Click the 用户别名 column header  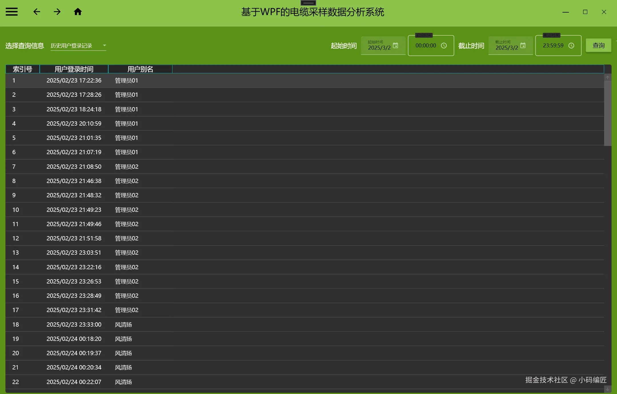pos(140,69)
